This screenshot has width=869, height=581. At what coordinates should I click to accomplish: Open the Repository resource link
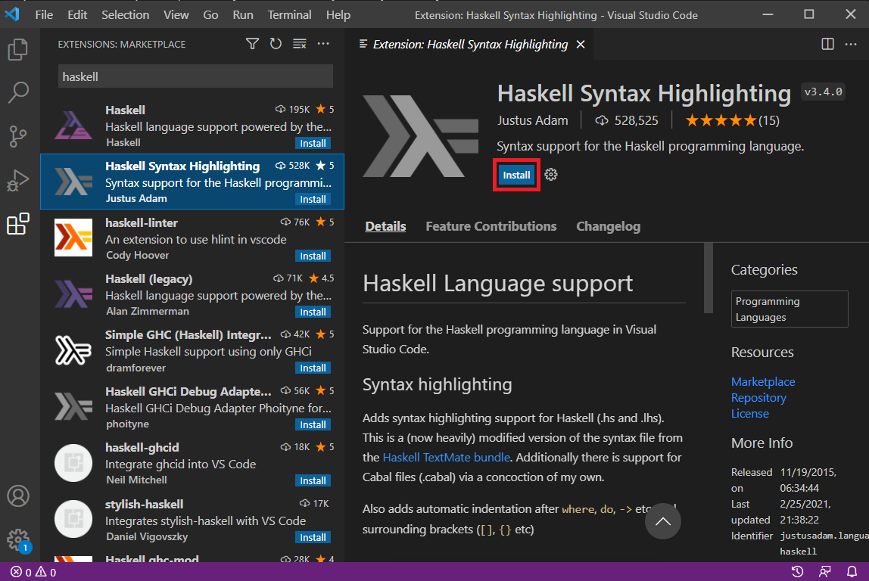[x=758, y=398]
